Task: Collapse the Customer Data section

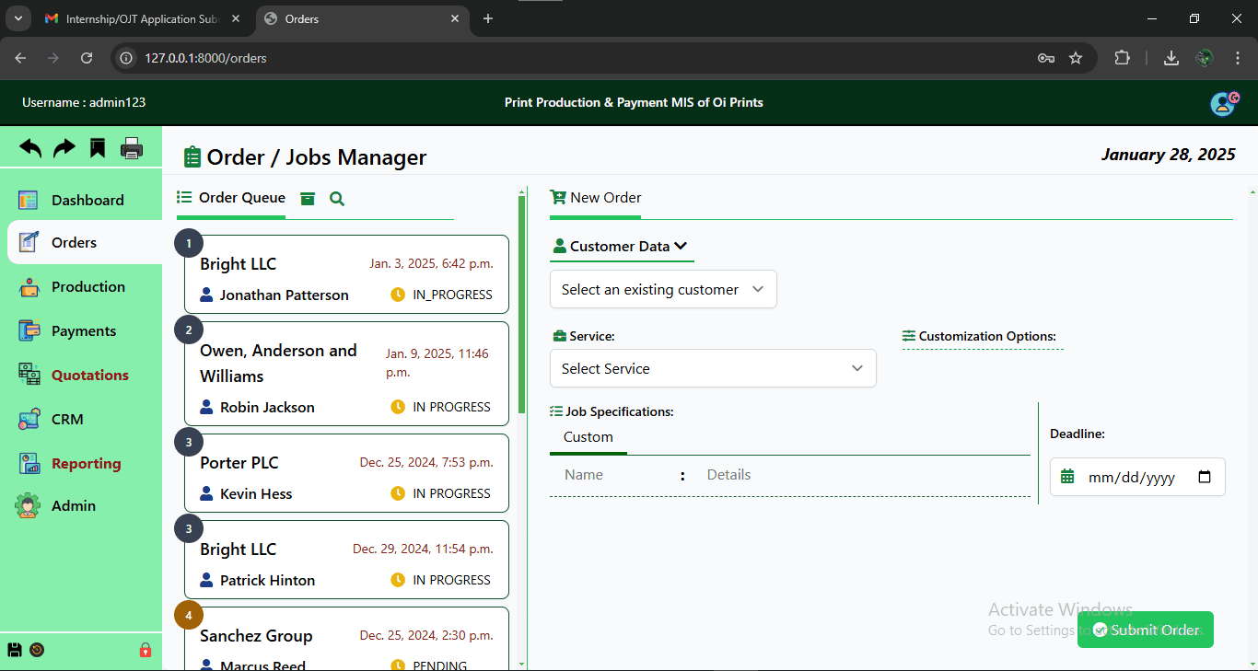Action: 620,247
